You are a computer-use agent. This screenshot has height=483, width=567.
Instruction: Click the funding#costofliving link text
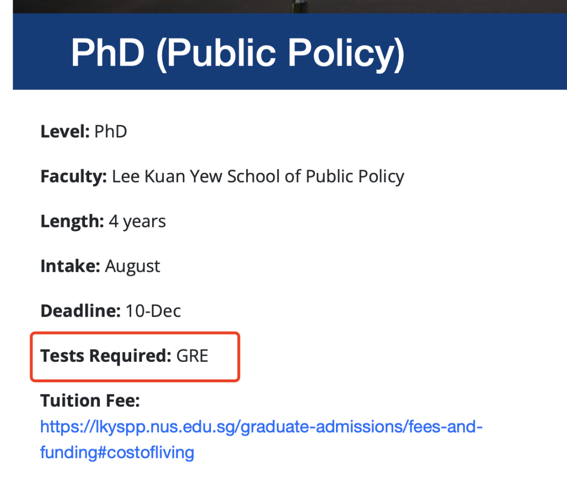117,453
